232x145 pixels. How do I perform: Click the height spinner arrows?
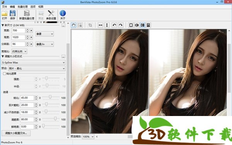click(27, 38)
